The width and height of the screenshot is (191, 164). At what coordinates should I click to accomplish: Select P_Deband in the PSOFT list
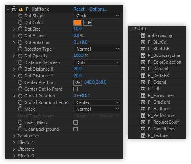coord(158,69)
